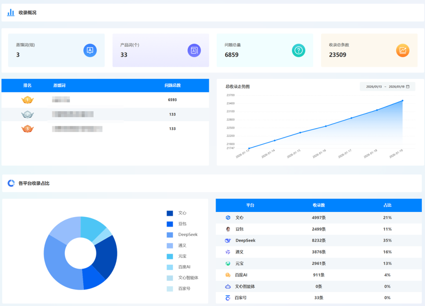Toggle the 百家号 legend swatch
Screen dimensions: 425x306
click(170, 289)
